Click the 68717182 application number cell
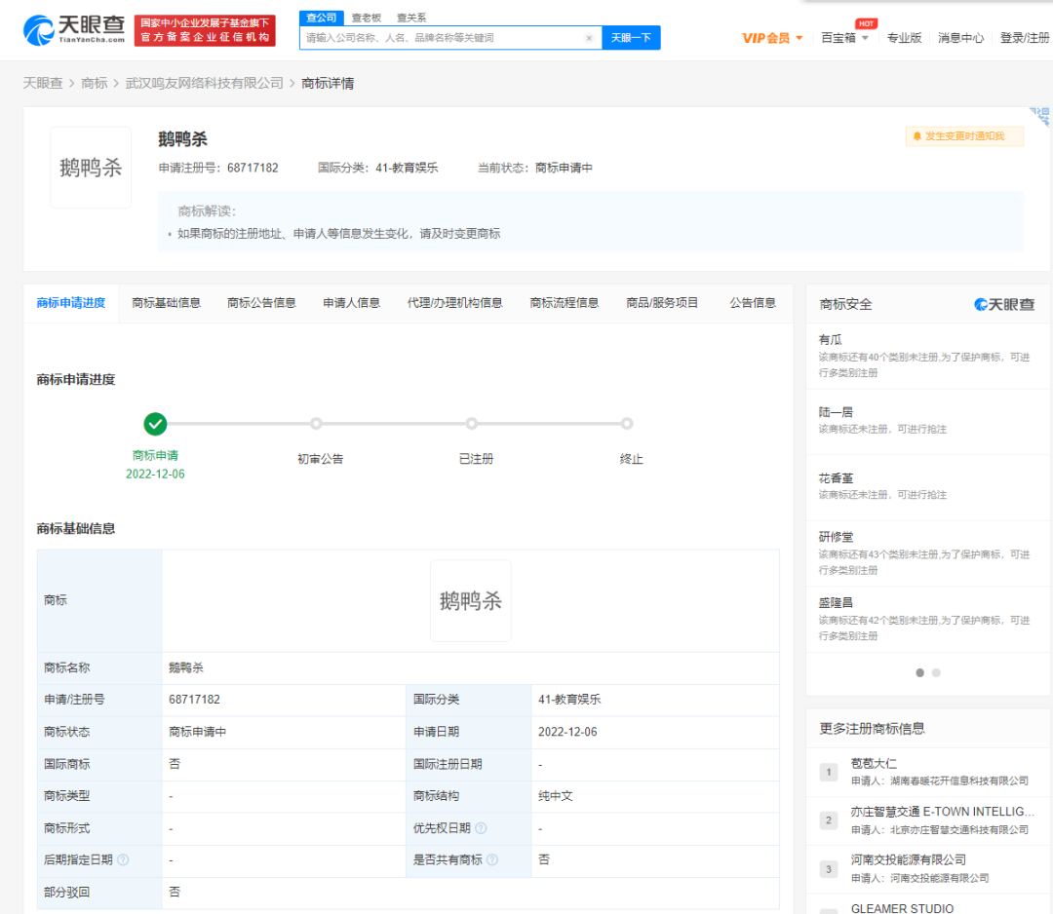Image resolution: width=1053 pixels, height=914 pixels. pyautogui.click(x=284, y=700)
